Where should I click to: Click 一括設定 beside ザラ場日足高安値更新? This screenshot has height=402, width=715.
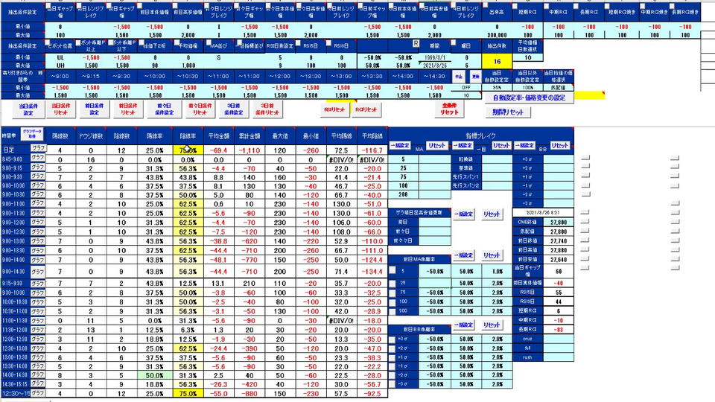(x=463, y=214)
